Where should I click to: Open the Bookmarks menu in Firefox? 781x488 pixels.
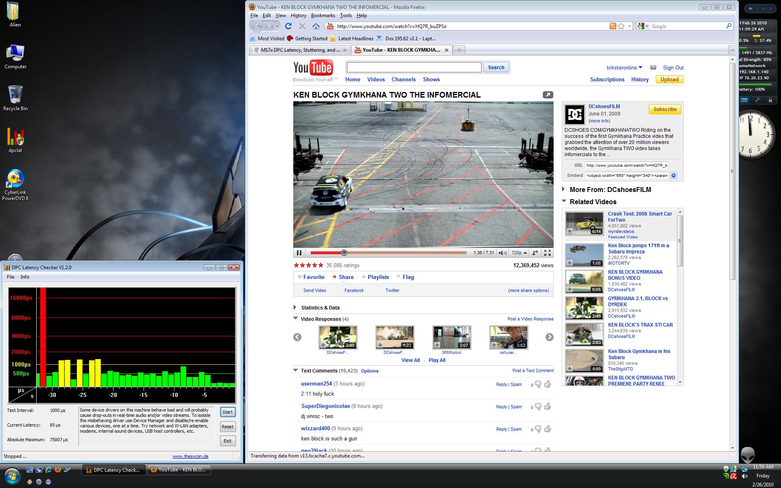tap(323, 15)
